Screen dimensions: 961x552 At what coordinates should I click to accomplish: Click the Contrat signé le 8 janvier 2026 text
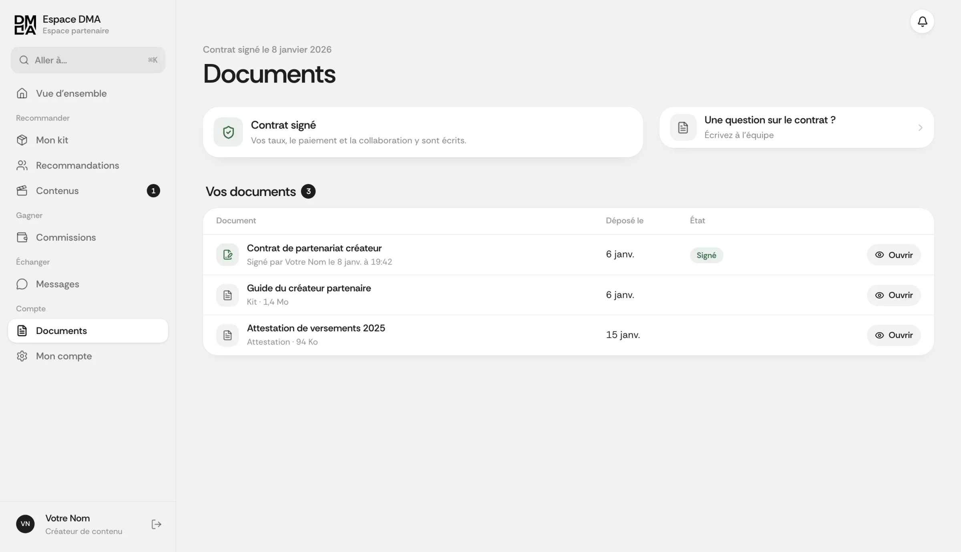point(267,50)
